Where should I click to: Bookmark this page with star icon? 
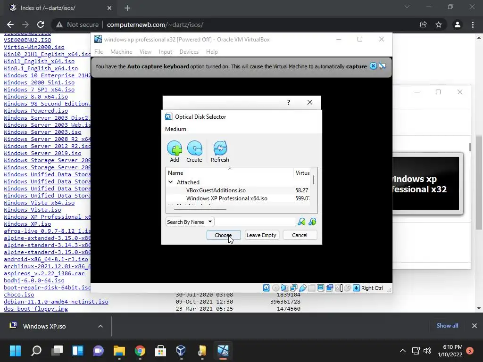[439, 25]
